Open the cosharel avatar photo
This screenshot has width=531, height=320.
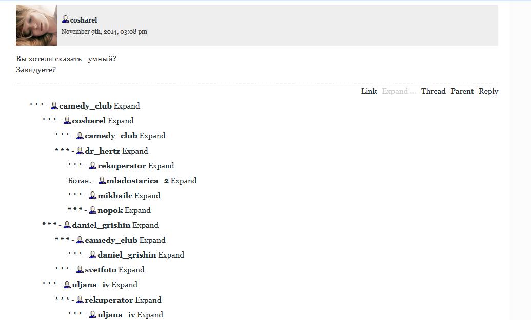click(x=36, y=25)
